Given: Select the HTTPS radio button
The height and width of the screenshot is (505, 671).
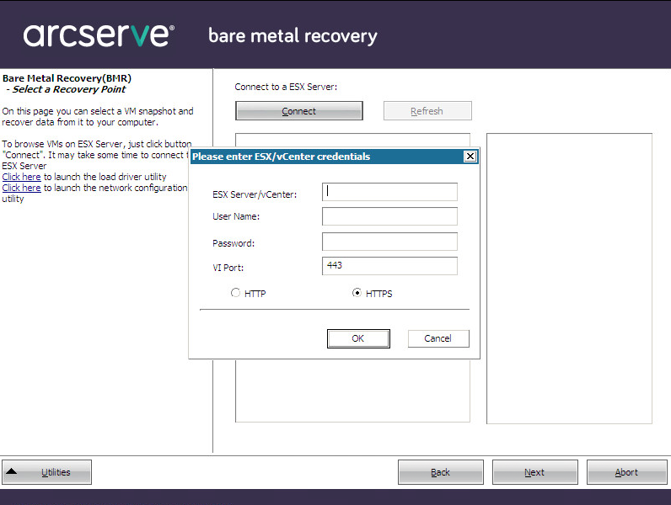Looking at the screenshot, I should [357, 293].
